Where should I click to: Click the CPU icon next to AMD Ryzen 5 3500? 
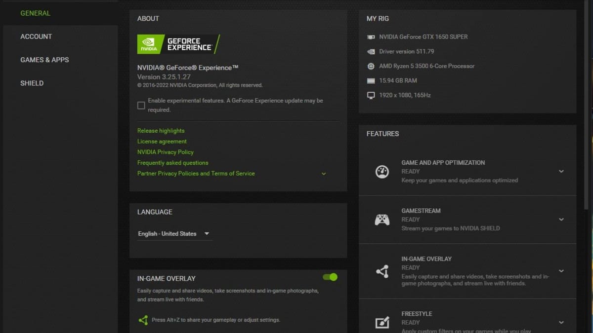[x=372, y=66]
